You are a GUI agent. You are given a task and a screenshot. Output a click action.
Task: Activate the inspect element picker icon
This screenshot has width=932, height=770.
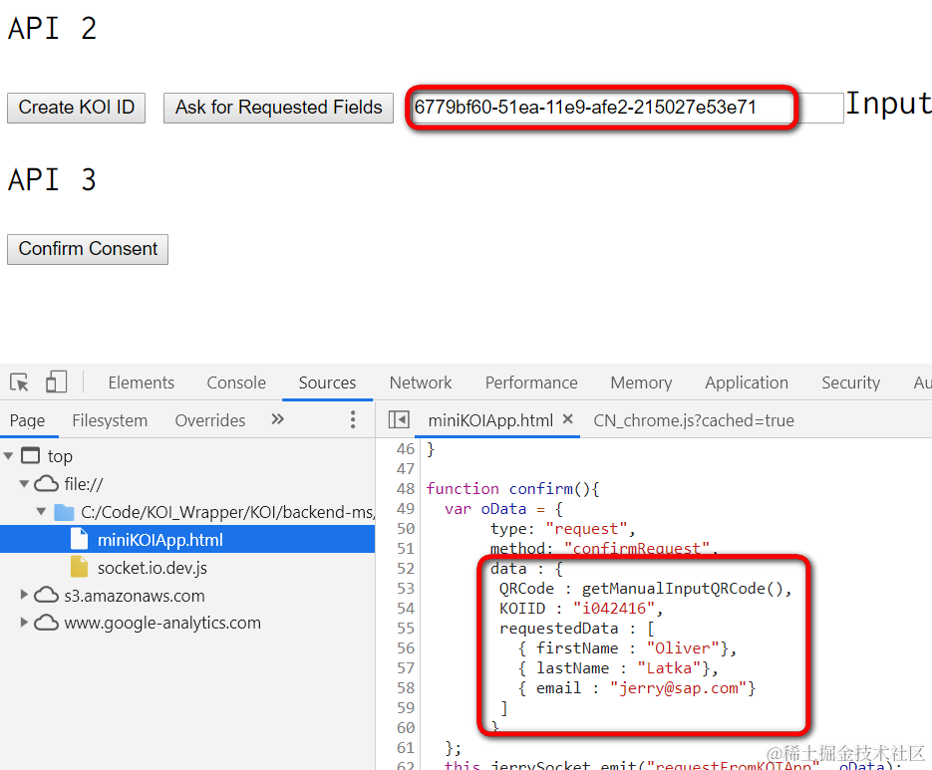click(19, 383)
